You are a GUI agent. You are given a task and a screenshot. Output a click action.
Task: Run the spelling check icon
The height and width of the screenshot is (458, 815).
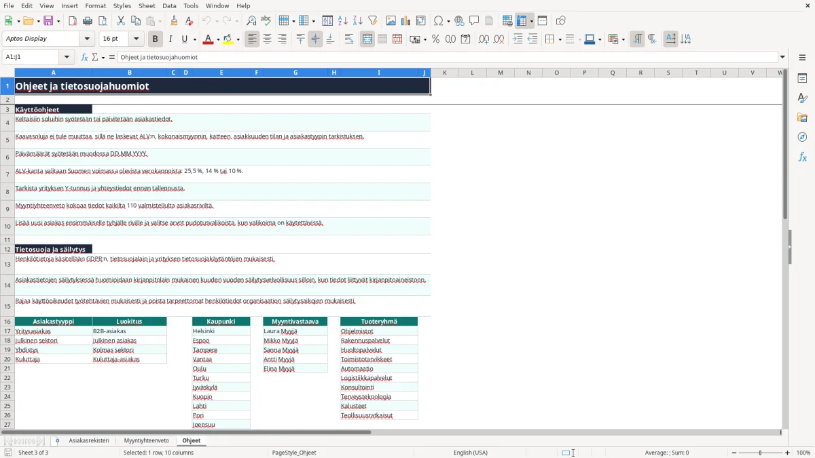[266, 21]
